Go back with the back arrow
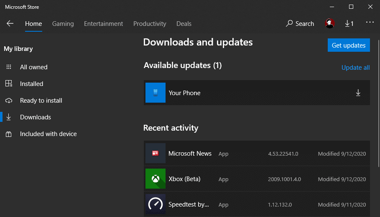380x217 pixels. coord(10,23)
